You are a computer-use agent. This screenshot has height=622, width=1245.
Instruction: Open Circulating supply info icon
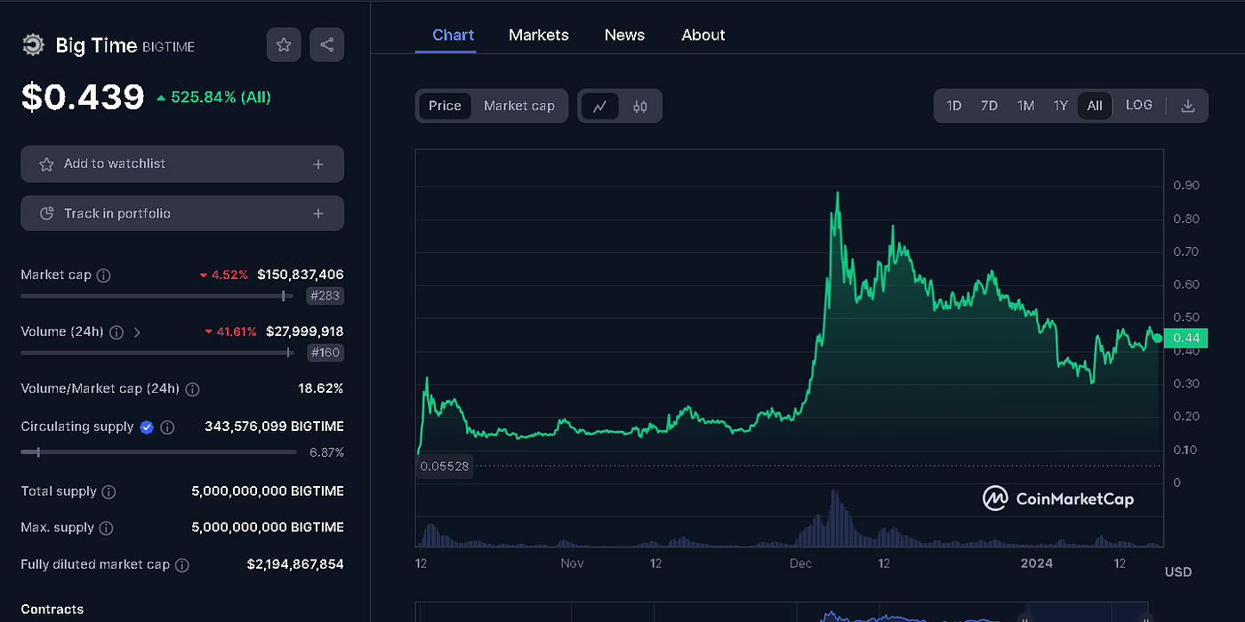167,427
